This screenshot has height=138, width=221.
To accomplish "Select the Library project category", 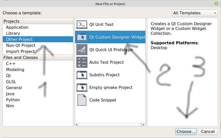I will pos(13,33).
